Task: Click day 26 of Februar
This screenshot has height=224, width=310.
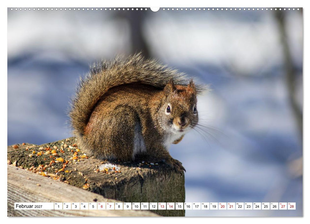Action: pyautogui.click(x=275, y=206)
